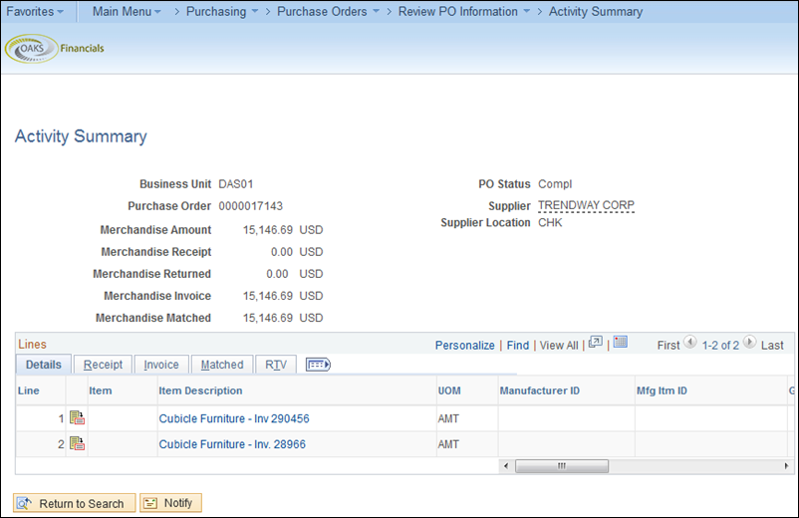The width and height of the screenshot is (799, 518).
Task: Click the OAKS Financials logo
Action: click(55, 48)
